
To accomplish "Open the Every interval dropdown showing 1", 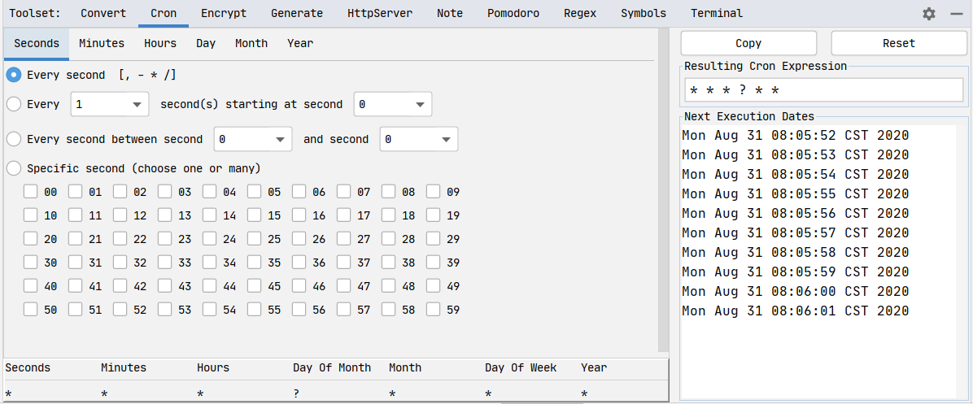I will pos(110,104).
